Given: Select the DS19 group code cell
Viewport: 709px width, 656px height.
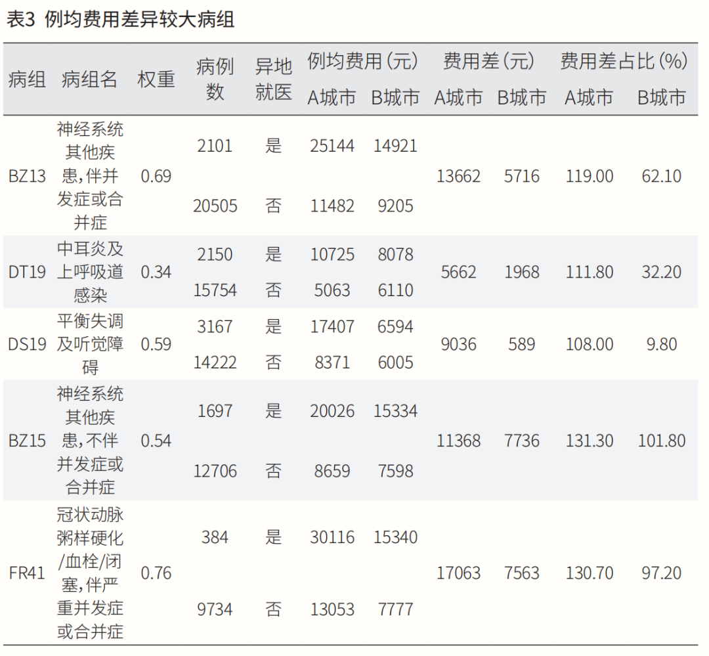Looking at the screenshot, I should 28,344.
